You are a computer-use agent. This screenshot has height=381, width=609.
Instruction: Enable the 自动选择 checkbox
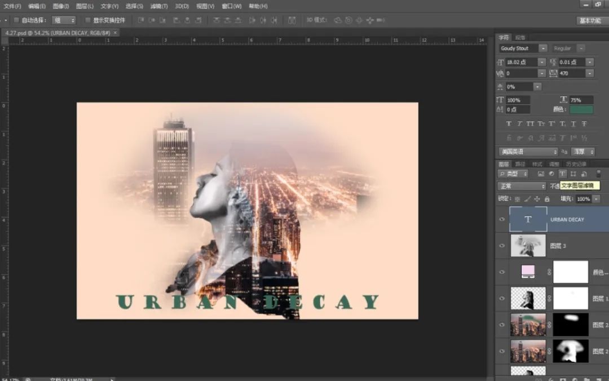coord(16,20)
